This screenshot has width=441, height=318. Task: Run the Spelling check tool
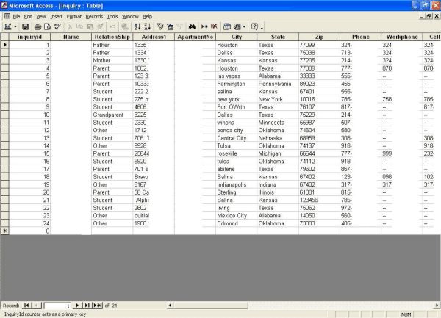[x=57, y=26]
